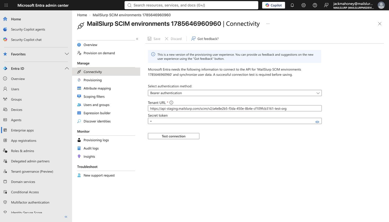This screenshot has width=389, height=222.
Task: Go to Home in left sidebar
Action: click(16, 19)
